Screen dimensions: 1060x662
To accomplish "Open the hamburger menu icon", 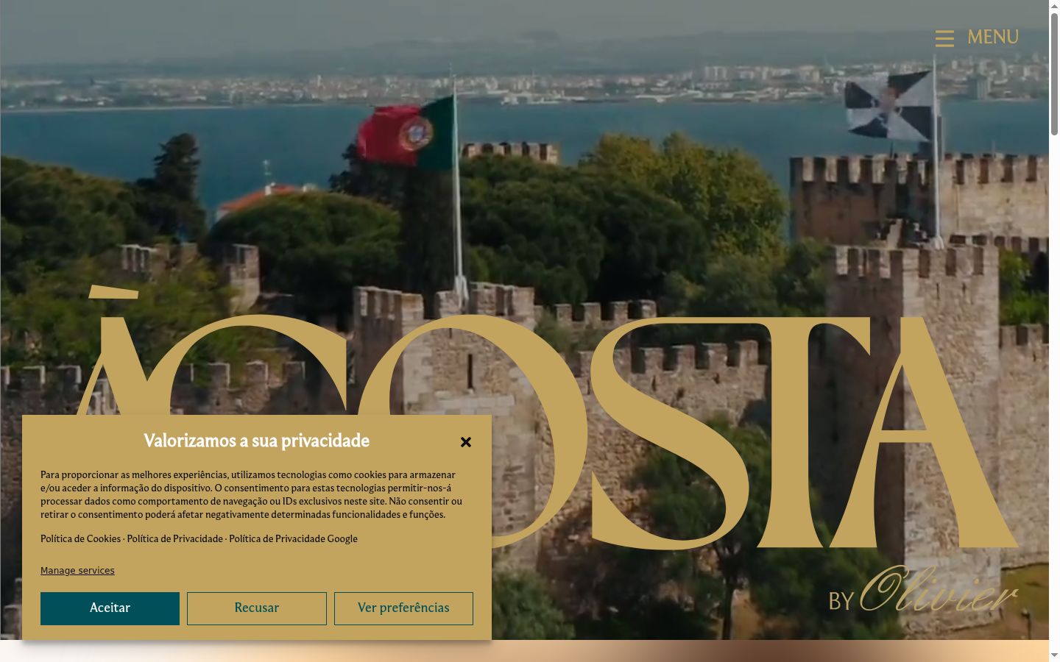I will [944, 38].
